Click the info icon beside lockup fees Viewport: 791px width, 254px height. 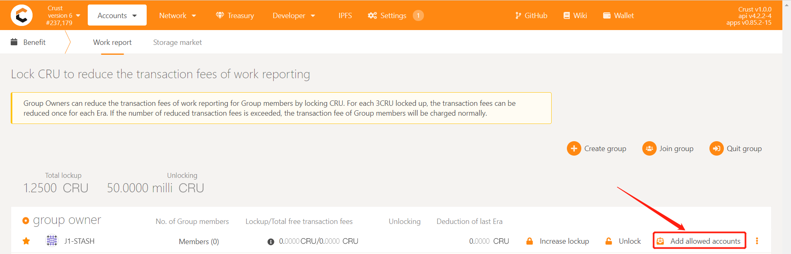(271, 242)
